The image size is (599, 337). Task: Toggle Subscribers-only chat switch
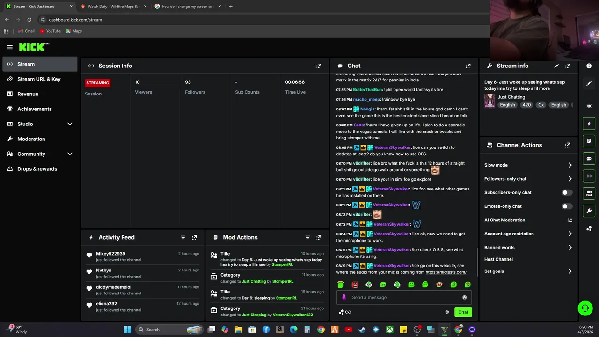coord(567,193)
